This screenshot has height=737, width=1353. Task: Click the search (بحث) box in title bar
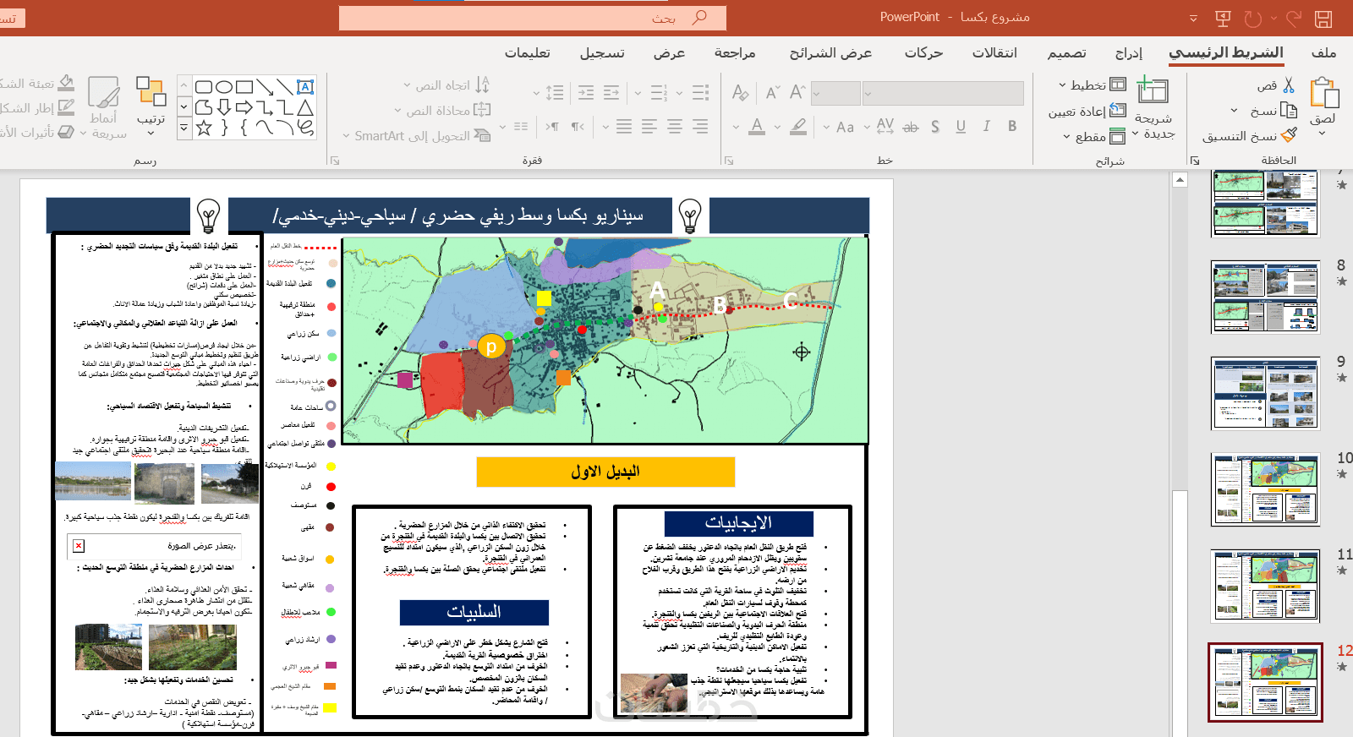(533, 18)
